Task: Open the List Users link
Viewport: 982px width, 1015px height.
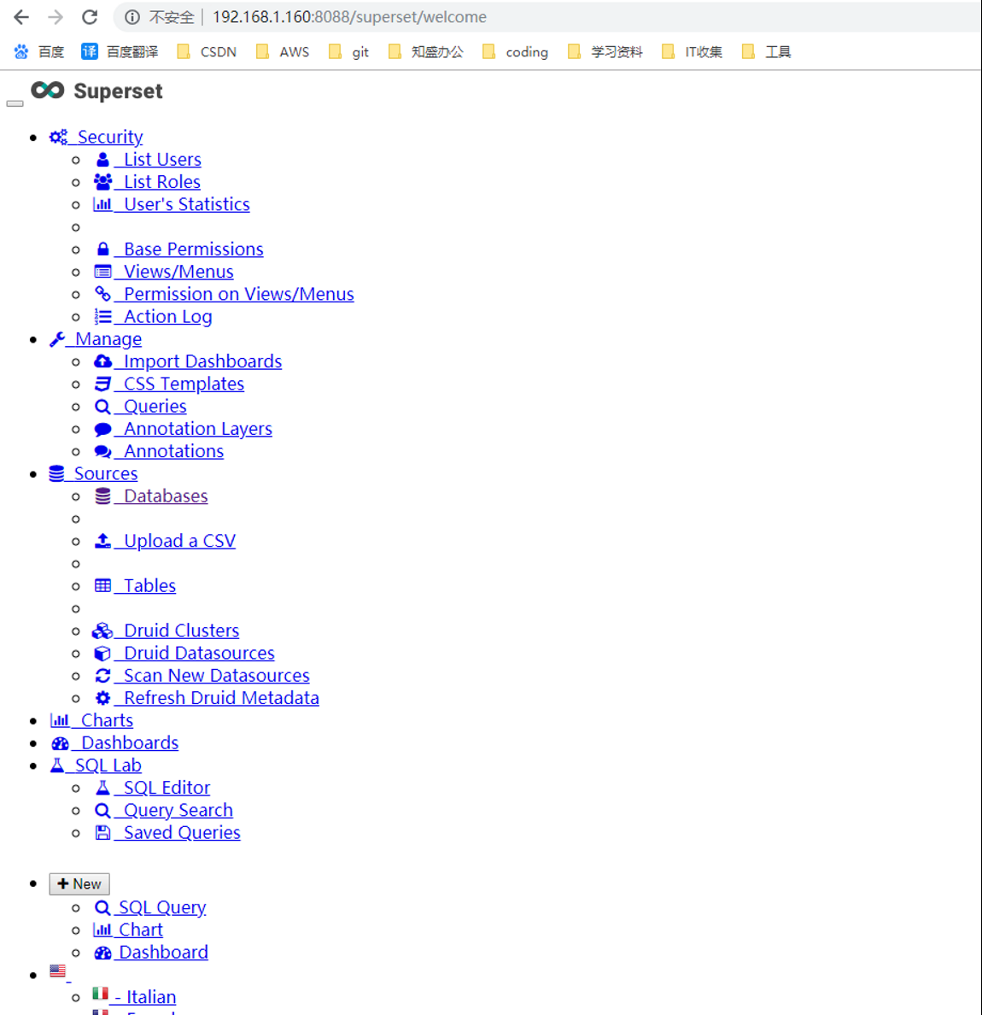Action: pyautogui.click(x=162, y=160)
